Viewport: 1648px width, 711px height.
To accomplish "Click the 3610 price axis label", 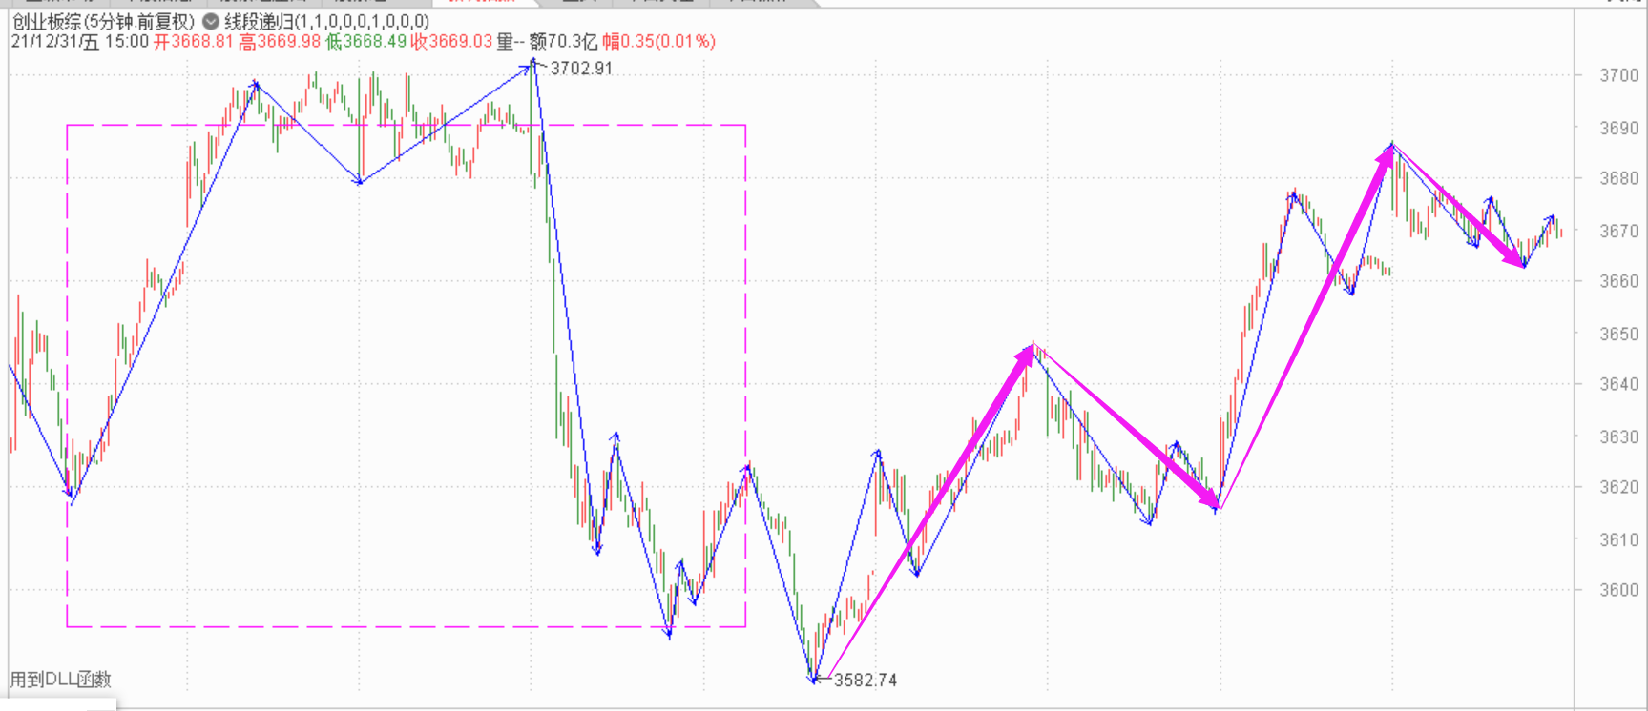I will [x=1619, y=539].
